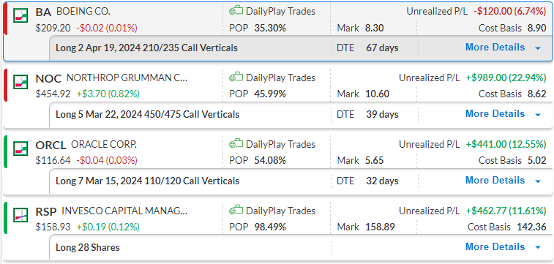Click the ORCL chart icon
The width and height of the screenshot is (554, 264).
[20, 148]
